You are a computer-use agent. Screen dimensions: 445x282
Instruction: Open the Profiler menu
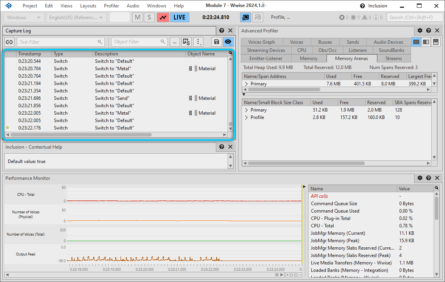[x=111, y=6]
